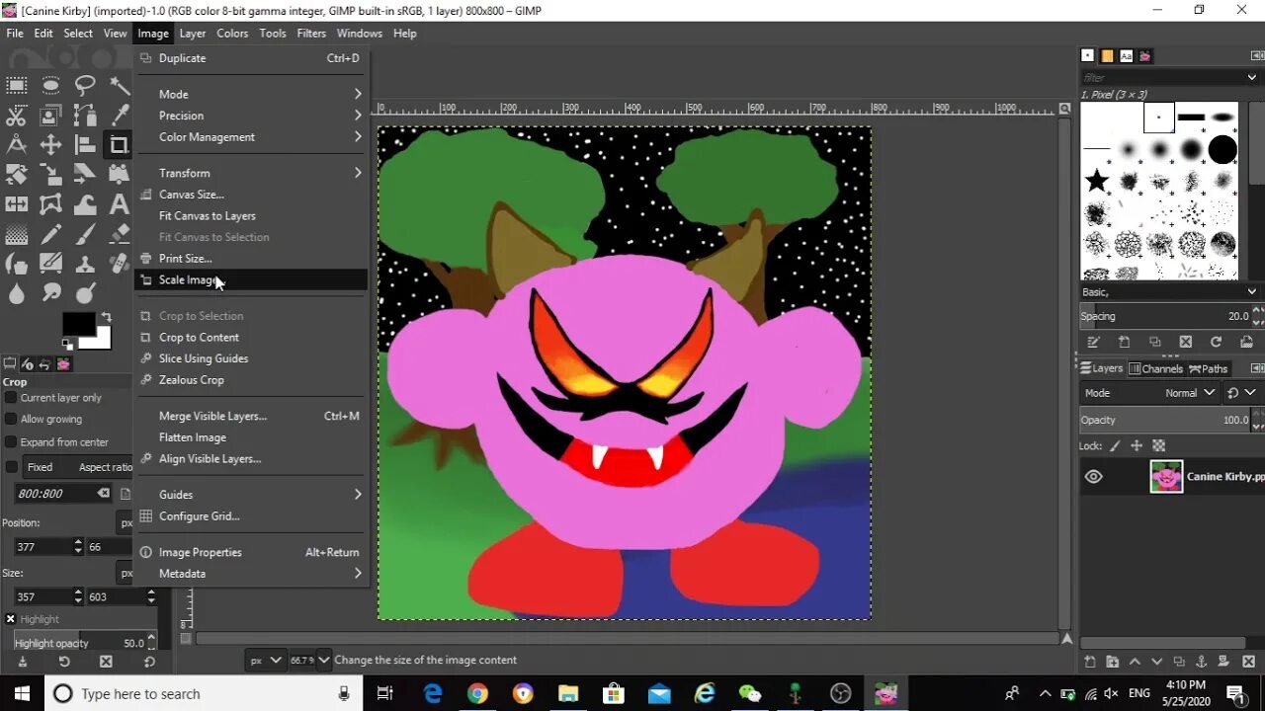Swap foreground and background colors arrow
This screenshot has width=1265, height=711.
tap(106, 316)
